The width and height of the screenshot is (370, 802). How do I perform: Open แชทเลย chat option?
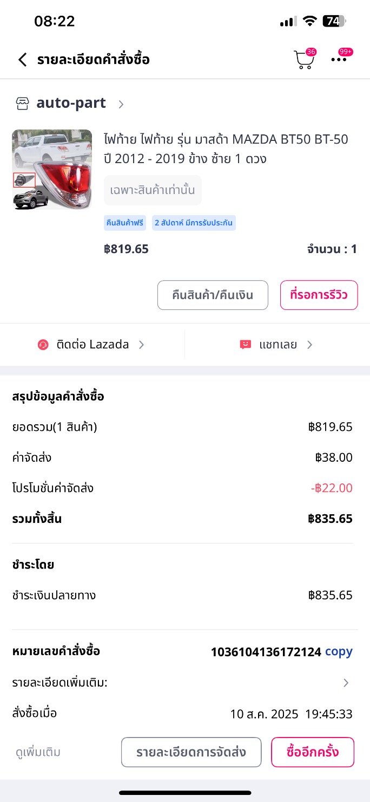click(278, 345)
